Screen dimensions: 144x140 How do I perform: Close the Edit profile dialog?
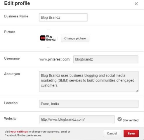tap(136, 4)
